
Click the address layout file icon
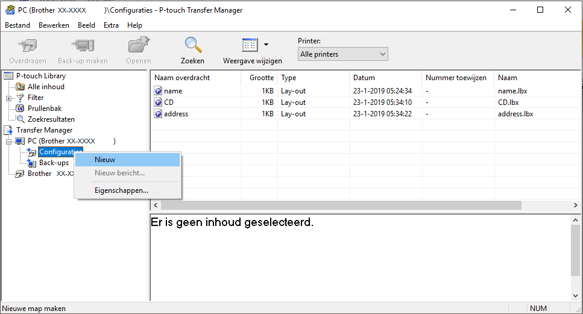point(158,114)
